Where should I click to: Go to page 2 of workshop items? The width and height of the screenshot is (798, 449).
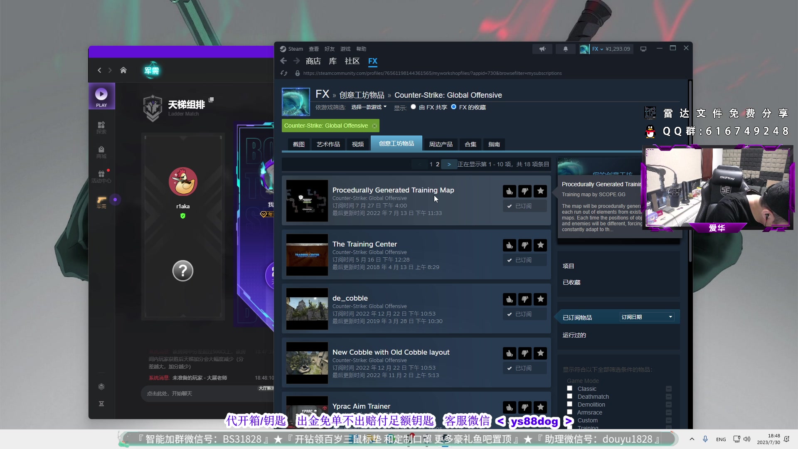[x=438, y=165]
